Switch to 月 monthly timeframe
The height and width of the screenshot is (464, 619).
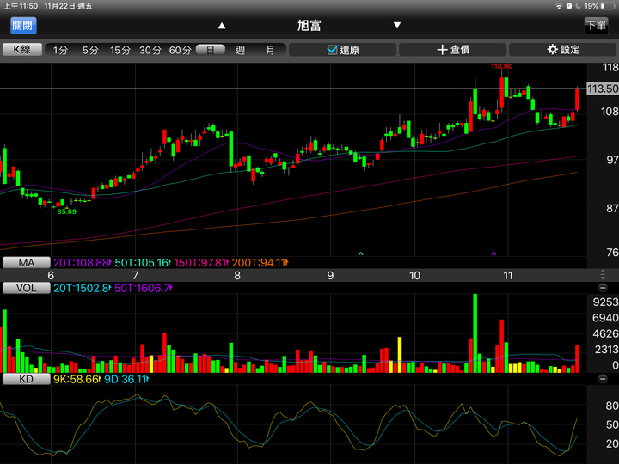270,50
